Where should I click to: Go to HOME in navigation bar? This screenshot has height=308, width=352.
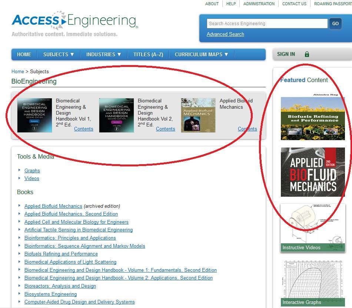[x=24, y=54]
